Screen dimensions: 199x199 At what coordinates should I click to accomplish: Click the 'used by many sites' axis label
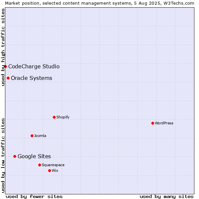[166, 197]
